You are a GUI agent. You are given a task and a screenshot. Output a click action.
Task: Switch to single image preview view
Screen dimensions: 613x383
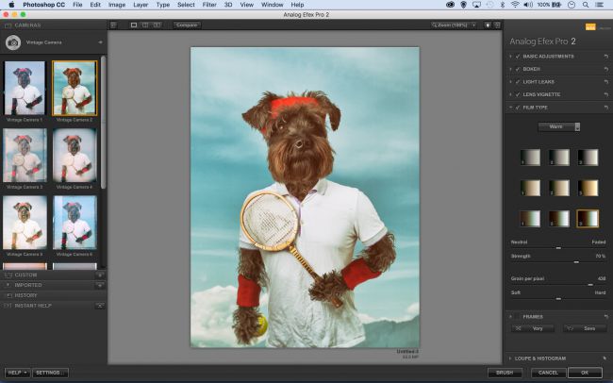(x=133, y=25)
